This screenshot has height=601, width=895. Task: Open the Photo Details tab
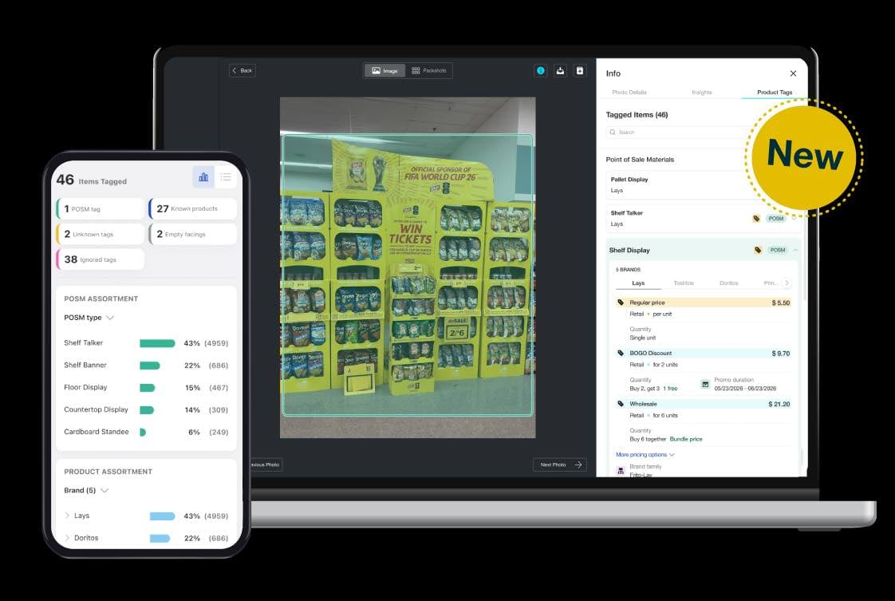coord(629,92)
